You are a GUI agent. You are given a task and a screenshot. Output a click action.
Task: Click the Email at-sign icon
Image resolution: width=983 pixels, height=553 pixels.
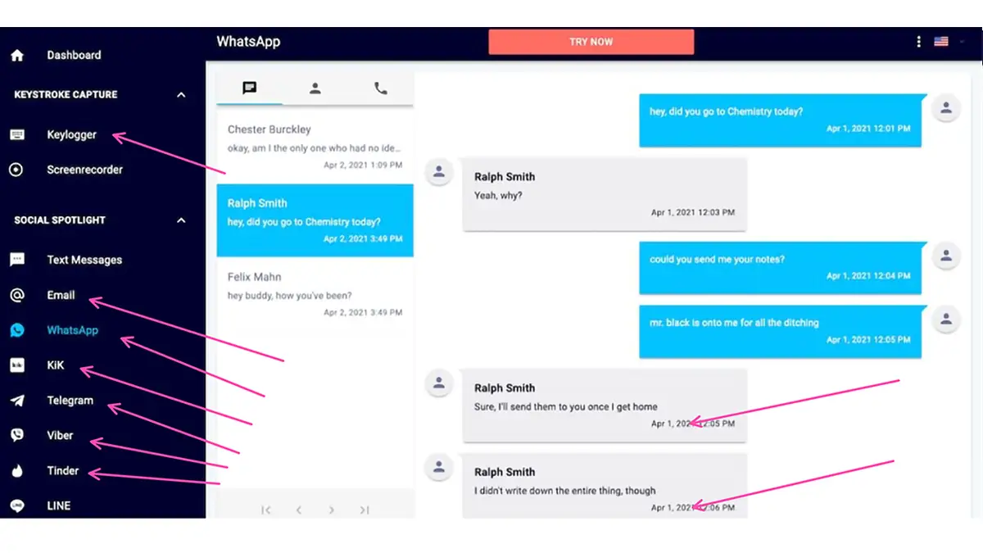(x=17, y=295)
